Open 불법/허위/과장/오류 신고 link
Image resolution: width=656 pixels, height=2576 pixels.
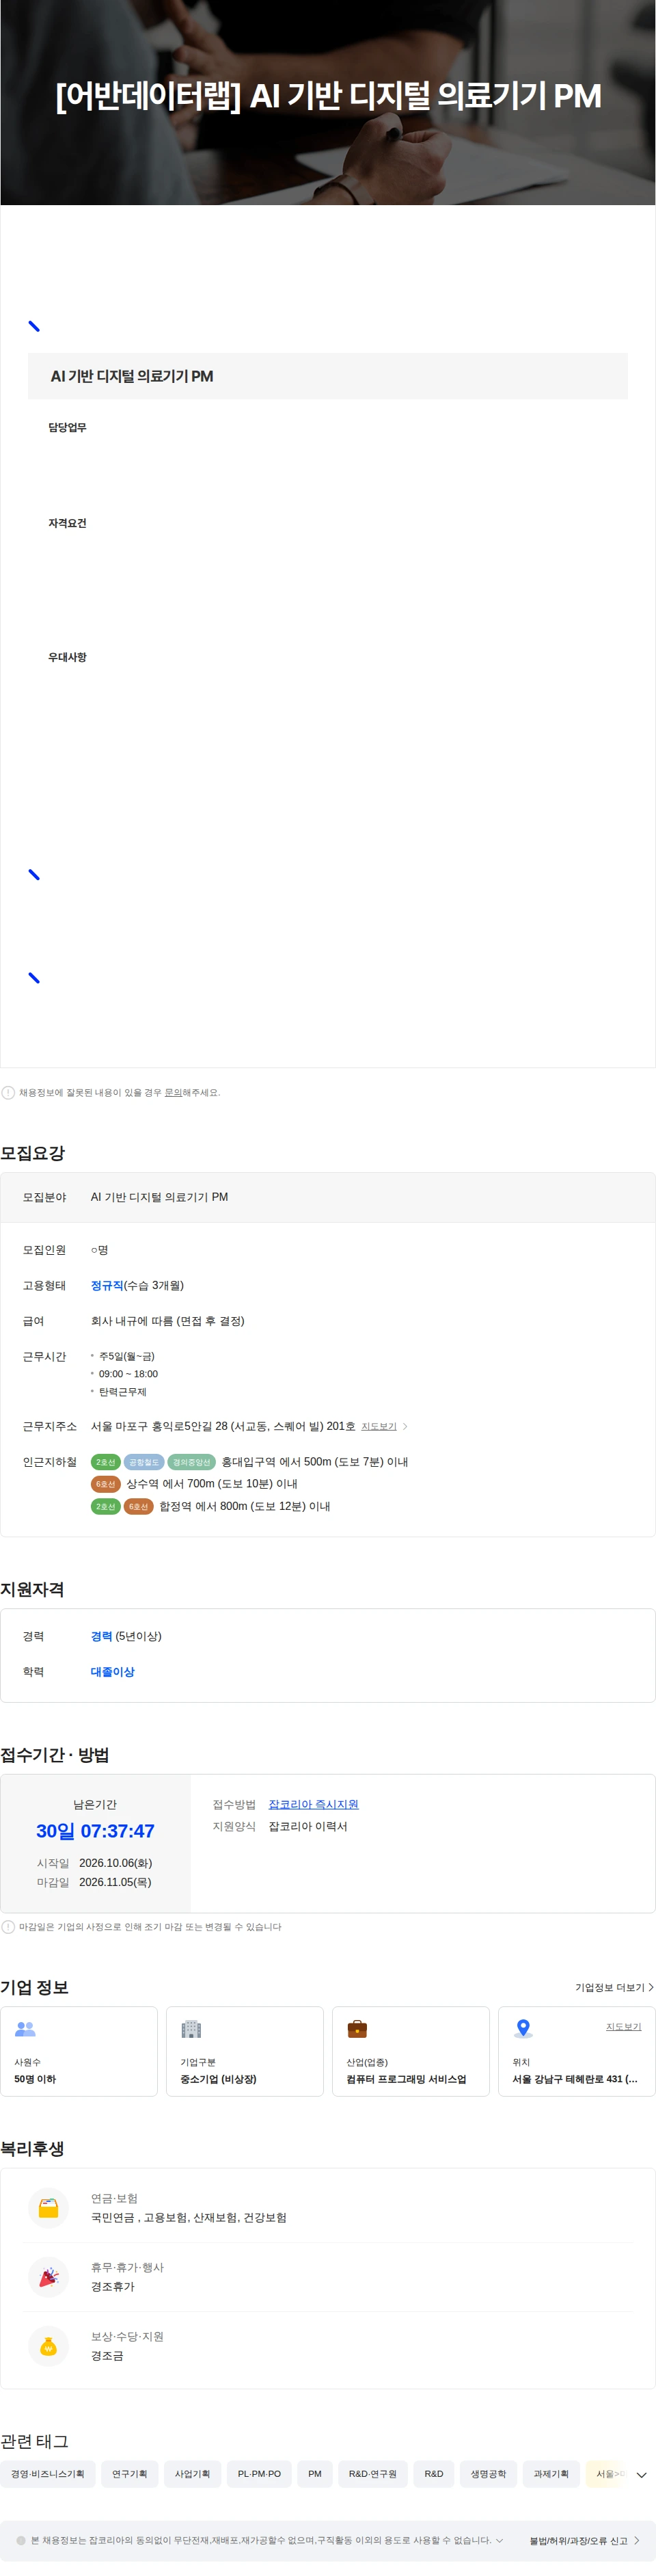coord(584,2541)
